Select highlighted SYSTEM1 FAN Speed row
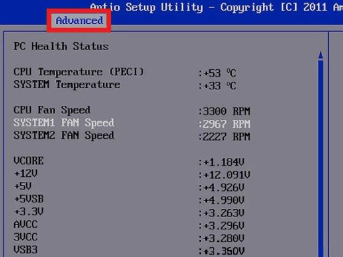343x257 pixels. point(132,123)
